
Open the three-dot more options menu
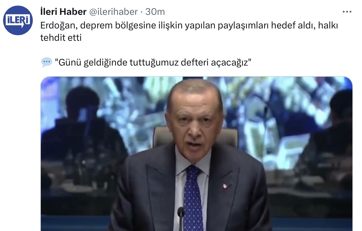pos(347,11)
